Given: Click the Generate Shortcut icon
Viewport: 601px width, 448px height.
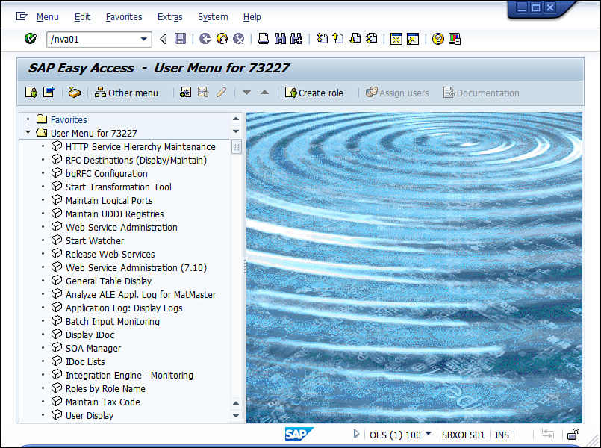Looking at the screenshot, I should (413, 39).
